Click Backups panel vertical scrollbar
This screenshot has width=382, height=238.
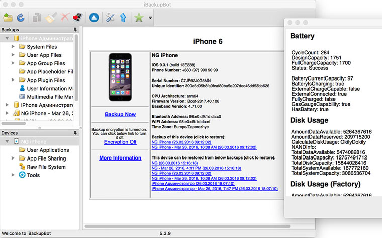click(x=76, y=67)
